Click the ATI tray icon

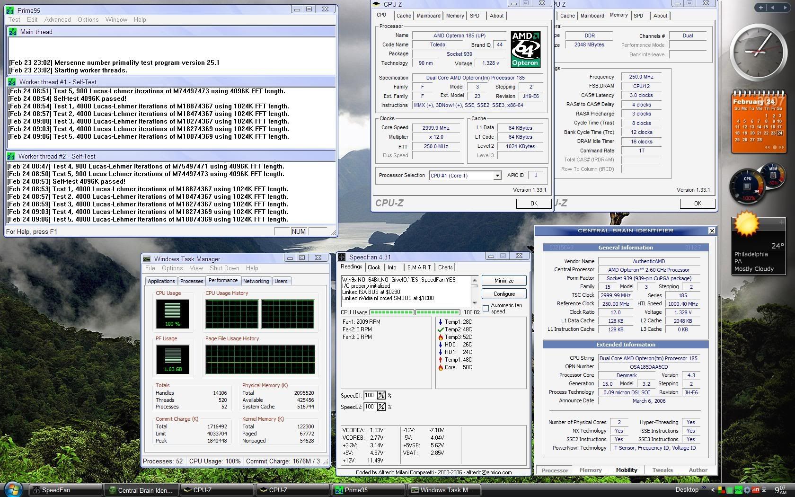pos(756,490)
